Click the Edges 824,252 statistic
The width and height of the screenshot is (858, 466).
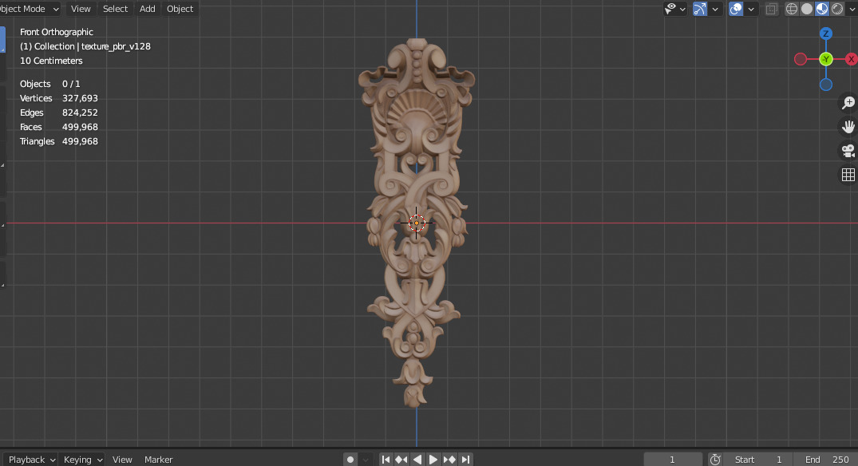pyautogui.click(x=58, y=113)
